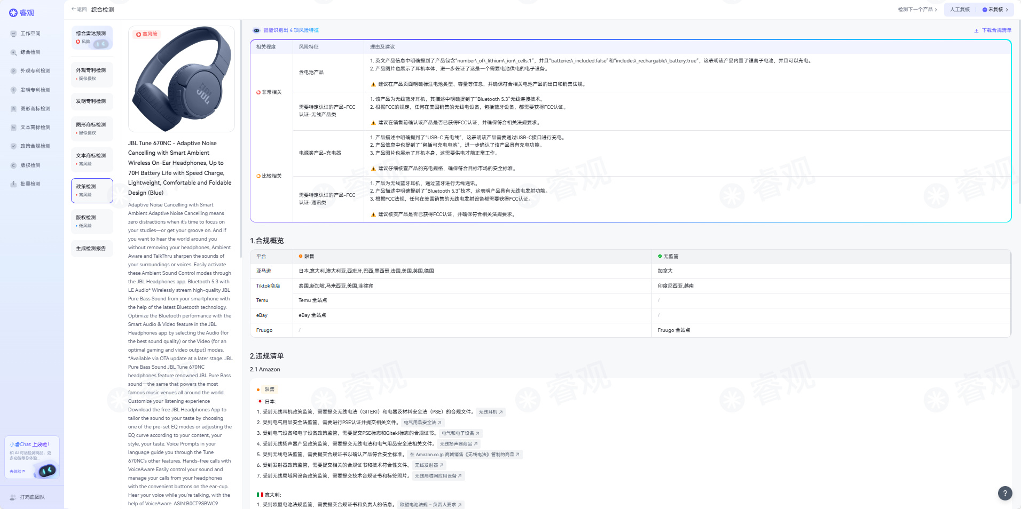Click the 生成检测报告 button
1021x509 pixels.
91,249
